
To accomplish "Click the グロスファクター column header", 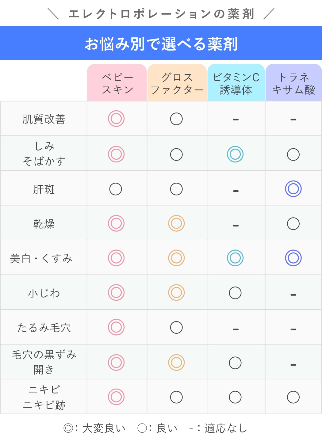I will tap(177, 83).
